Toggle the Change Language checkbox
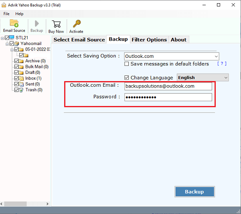Viewport: 241px width, 214px height. click(x=126, y=78)
